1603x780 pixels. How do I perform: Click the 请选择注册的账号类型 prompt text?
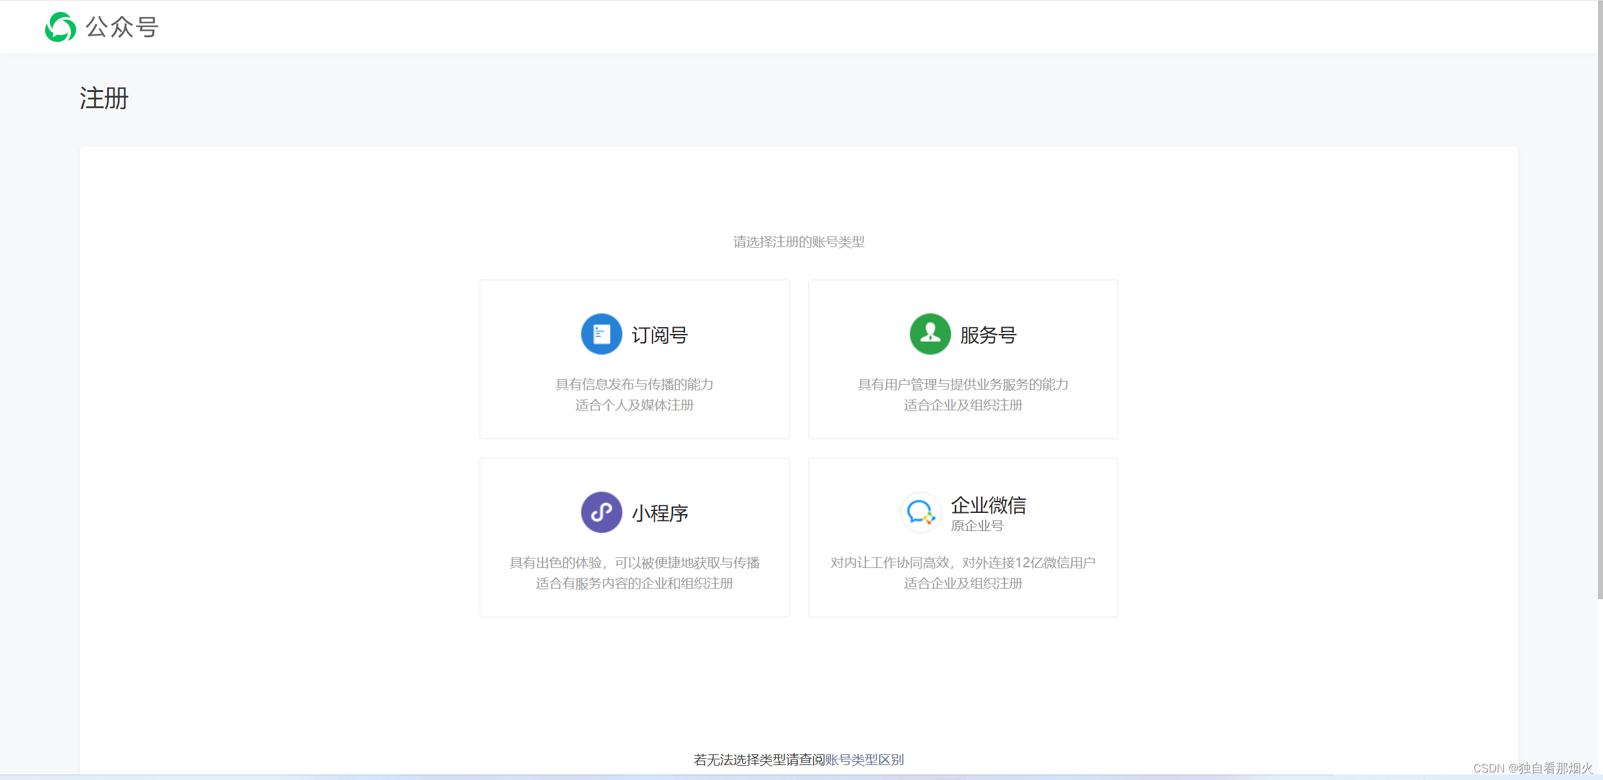click(x=798, y=242)
